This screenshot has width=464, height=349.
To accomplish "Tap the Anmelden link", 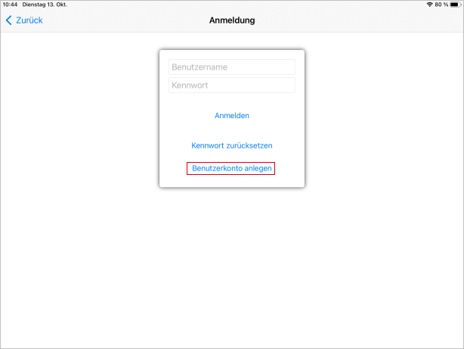I will [232, 115].
